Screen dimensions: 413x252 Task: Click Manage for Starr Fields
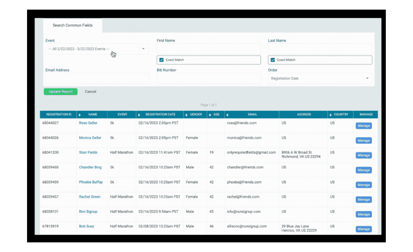click(x=364, y=155)
